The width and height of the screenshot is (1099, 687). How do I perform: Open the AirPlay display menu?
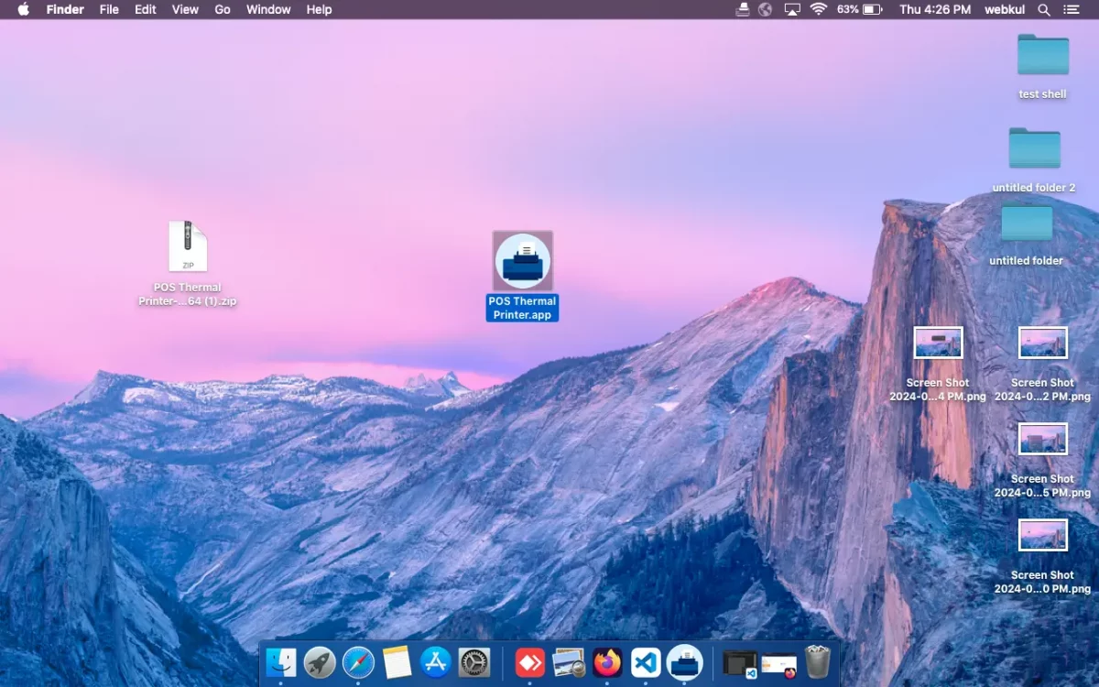pos(792,9)
